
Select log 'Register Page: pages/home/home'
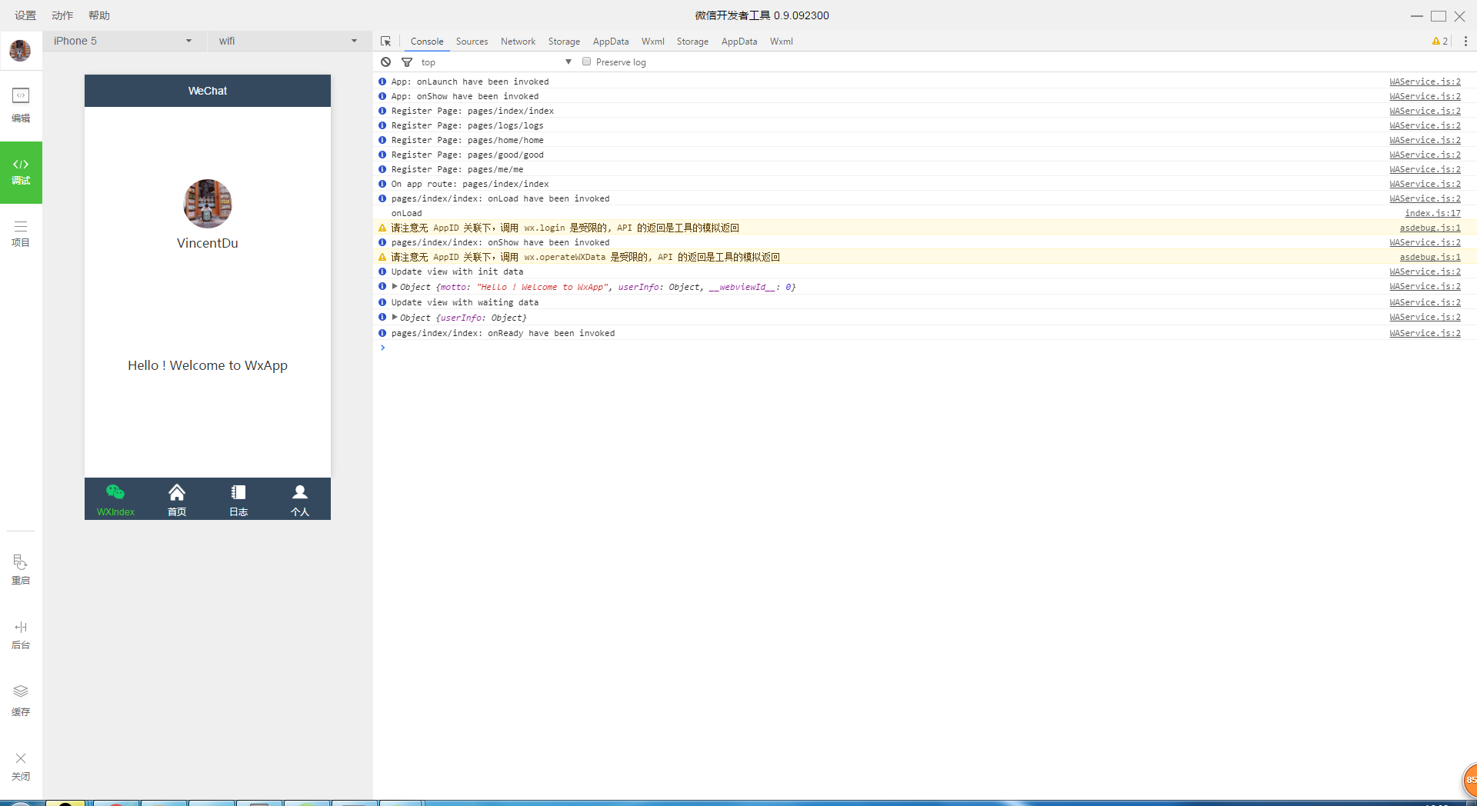(x=467, y=140)
